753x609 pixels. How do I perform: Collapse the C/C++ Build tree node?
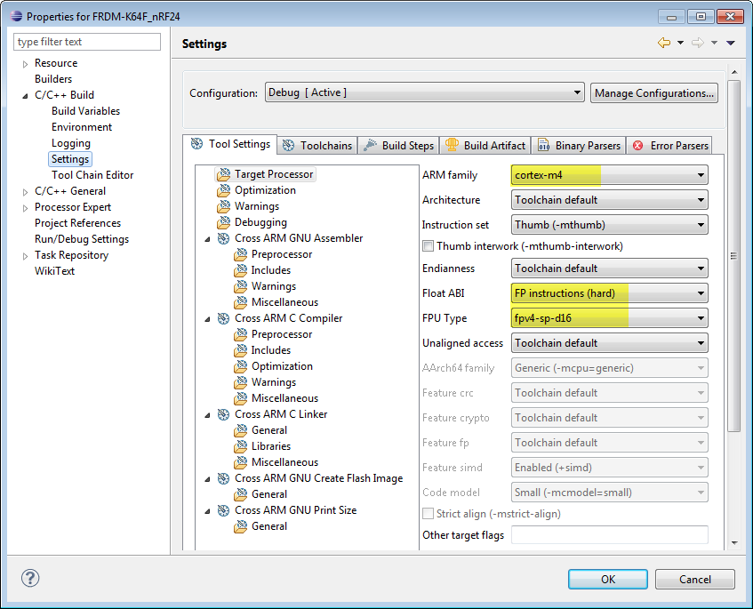coord(25,95)
